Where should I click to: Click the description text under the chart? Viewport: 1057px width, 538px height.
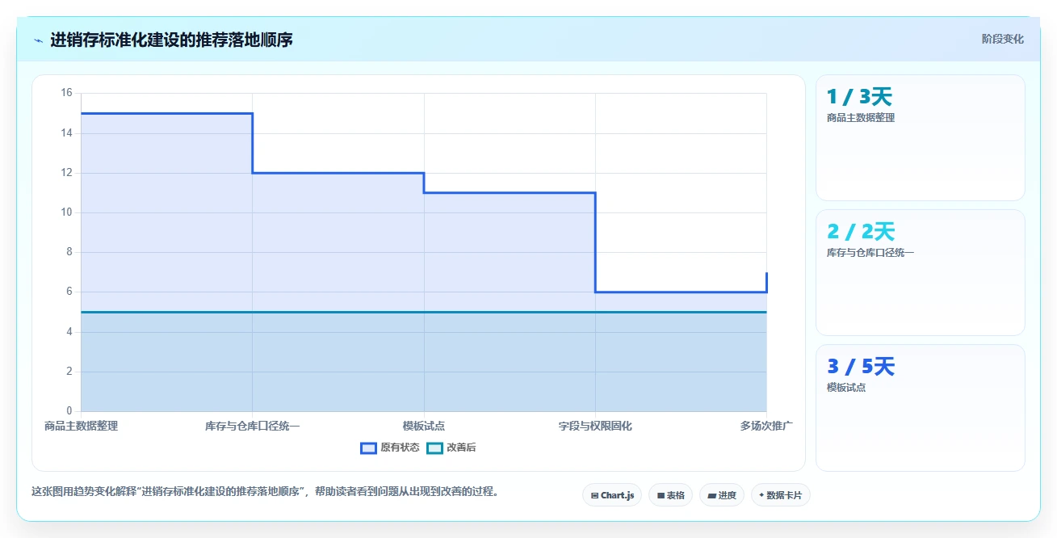click(265, 491)
